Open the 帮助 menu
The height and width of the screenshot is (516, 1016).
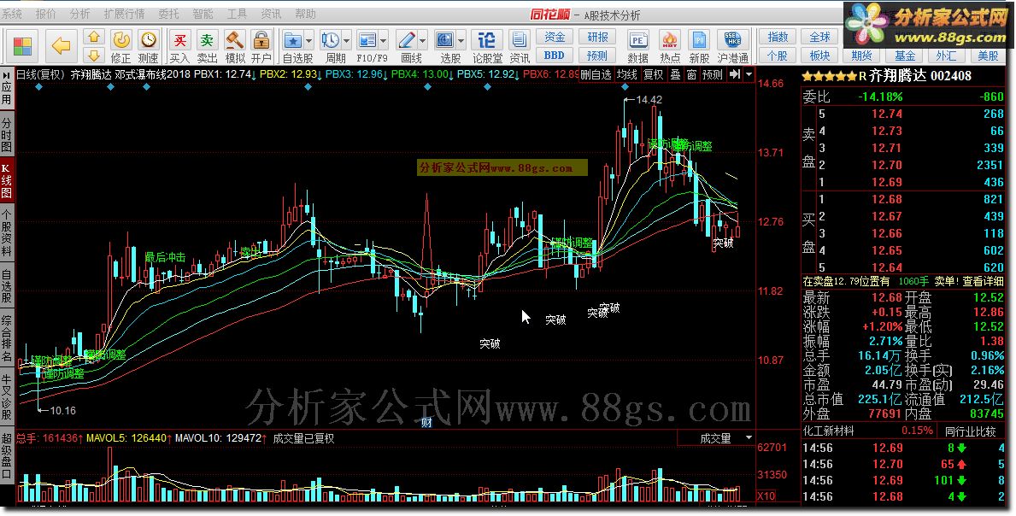click(305, 14)
